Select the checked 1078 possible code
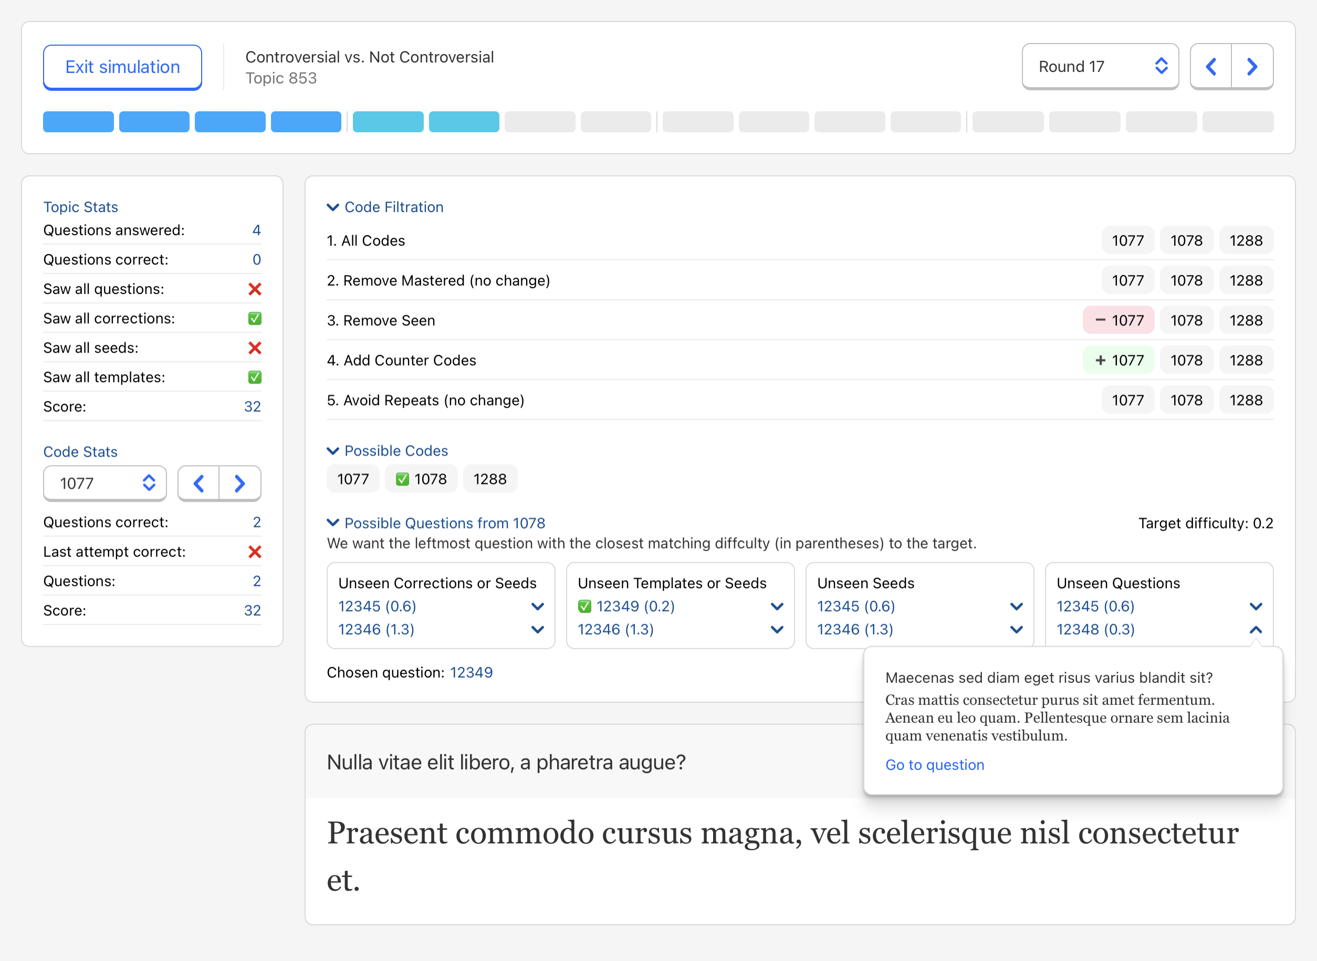 point(421,479)
